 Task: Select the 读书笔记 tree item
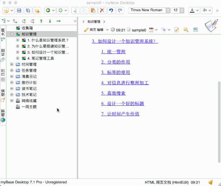(29, 89)
